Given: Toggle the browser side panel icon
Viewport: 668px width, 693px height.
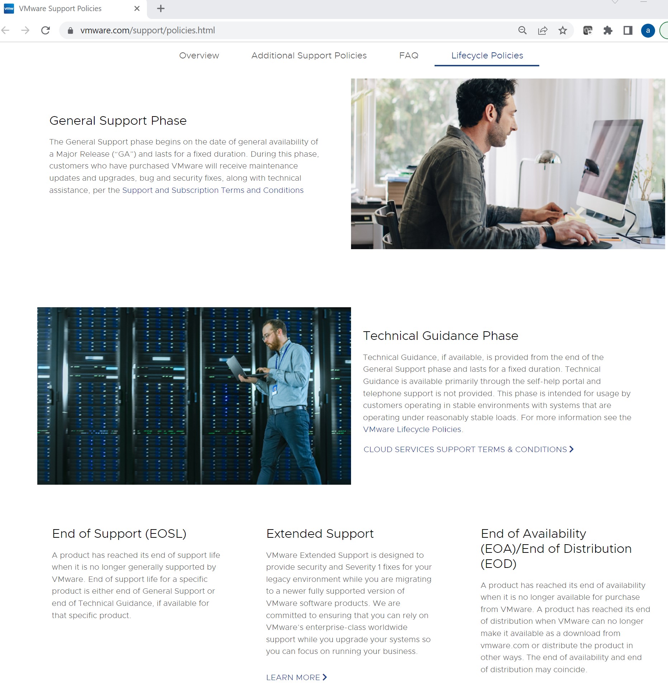Looking at the screenshot, I should pyautogui.click(x=628, y=30).
